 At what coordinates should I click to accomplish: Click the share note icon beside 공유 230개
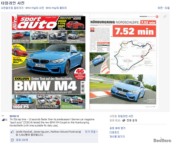13,140
